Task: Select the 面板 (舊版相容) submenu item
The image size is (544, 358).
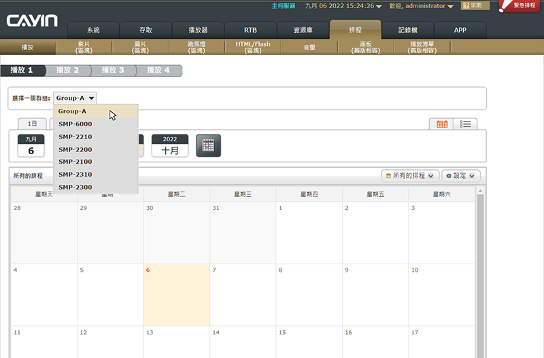Action: click(366, 47)
